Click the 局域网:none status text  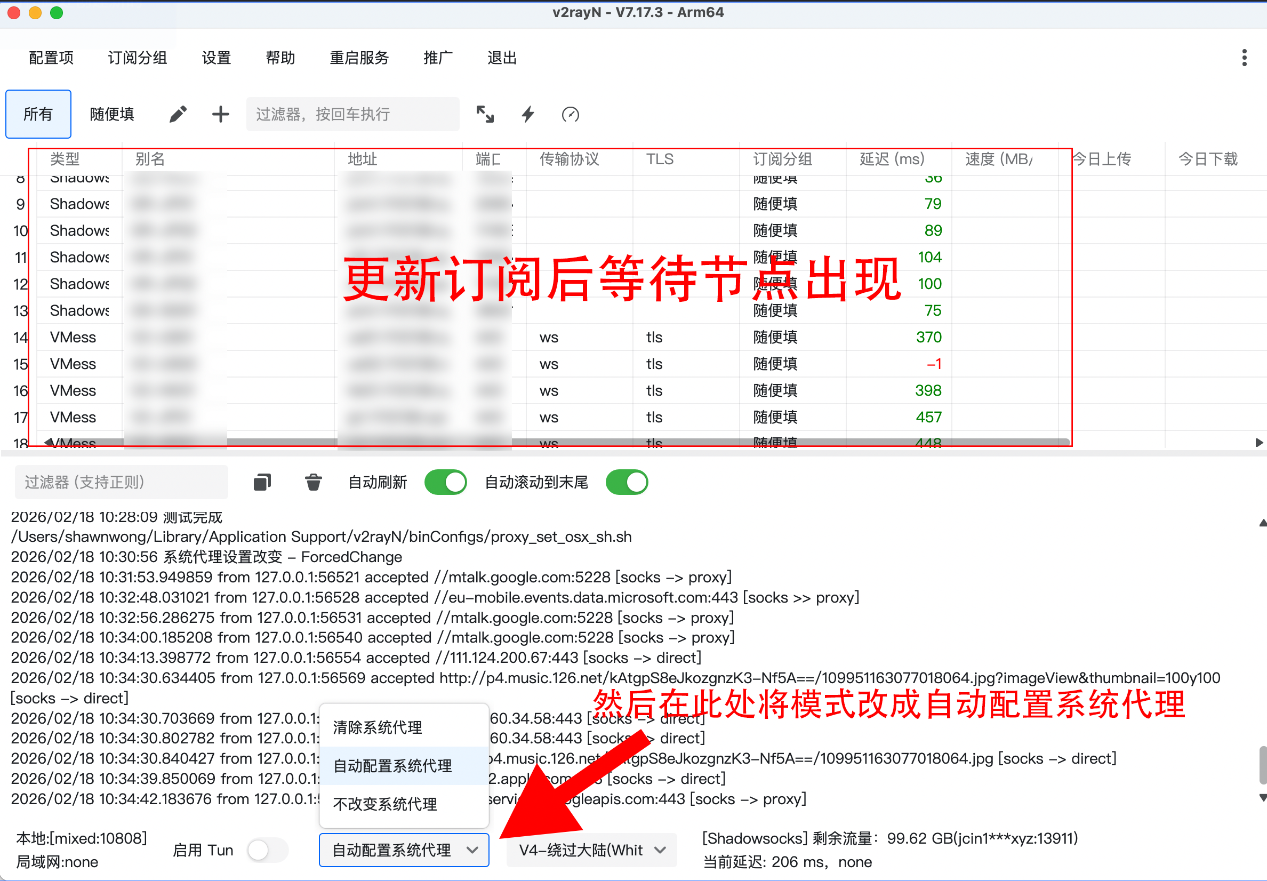tap(58, 862)
